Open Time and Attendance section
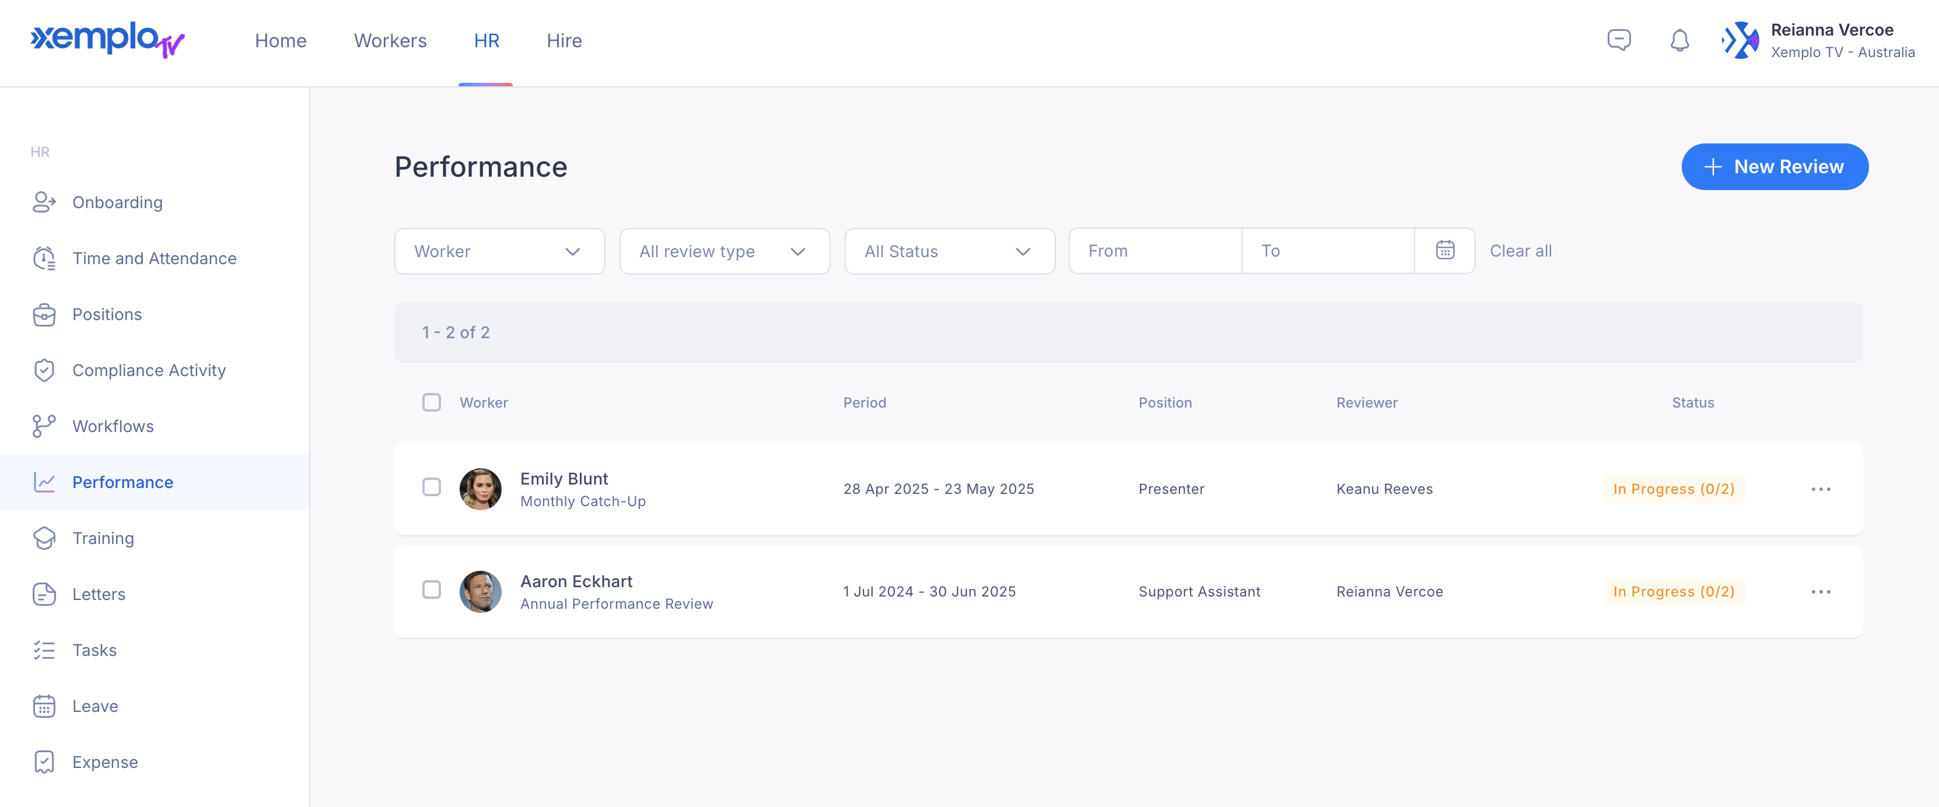This screenshot has height=807, width=1939. point(155,258)
